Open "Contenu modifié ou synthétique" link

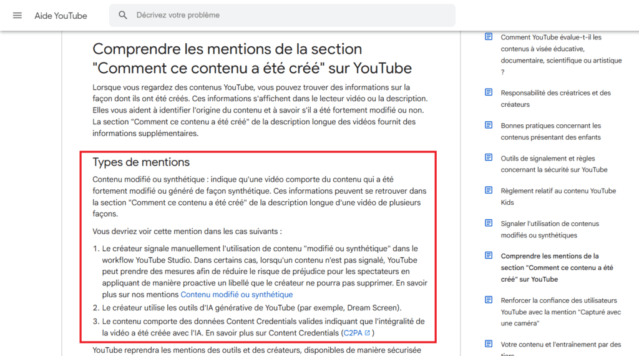237,294
